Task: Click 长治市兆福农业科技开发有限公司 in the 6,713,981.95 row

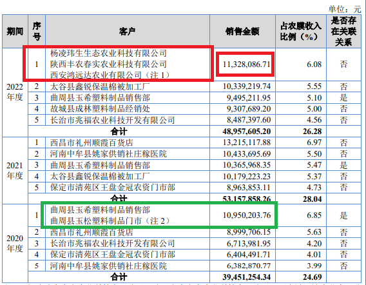Action: tap(113, 244)
